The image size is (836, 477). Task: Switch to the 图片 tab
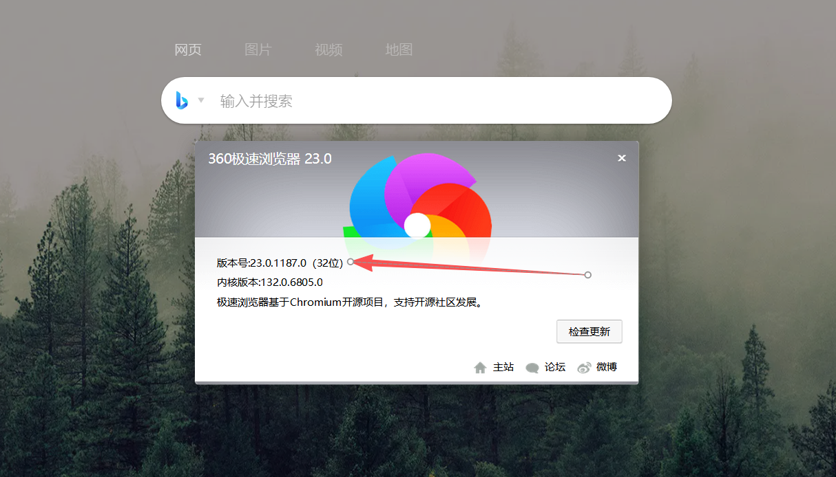coord(258,49)
